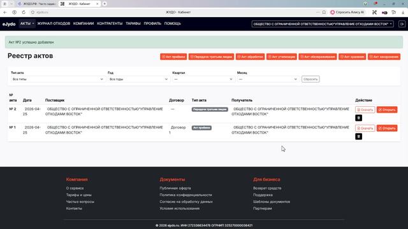Create a new Акт утилизации

click(x=282, y=57)
